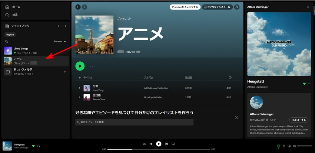
Task: Navigate back with left chevron
Action: [x=78, y=7]
